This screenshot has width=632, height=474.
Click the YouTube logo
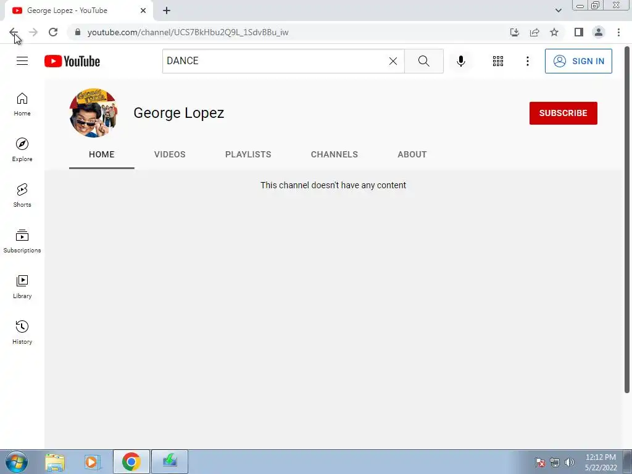pyautogui.click(x=72, y=61)
